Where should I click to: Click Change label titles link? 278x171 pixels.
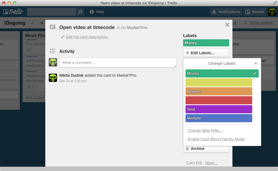(x=205, y=130)
